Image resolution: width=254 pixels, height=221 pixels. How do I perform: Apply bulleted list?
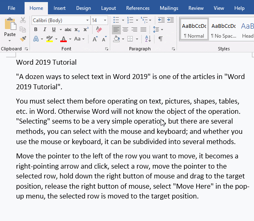coord(116,20)
